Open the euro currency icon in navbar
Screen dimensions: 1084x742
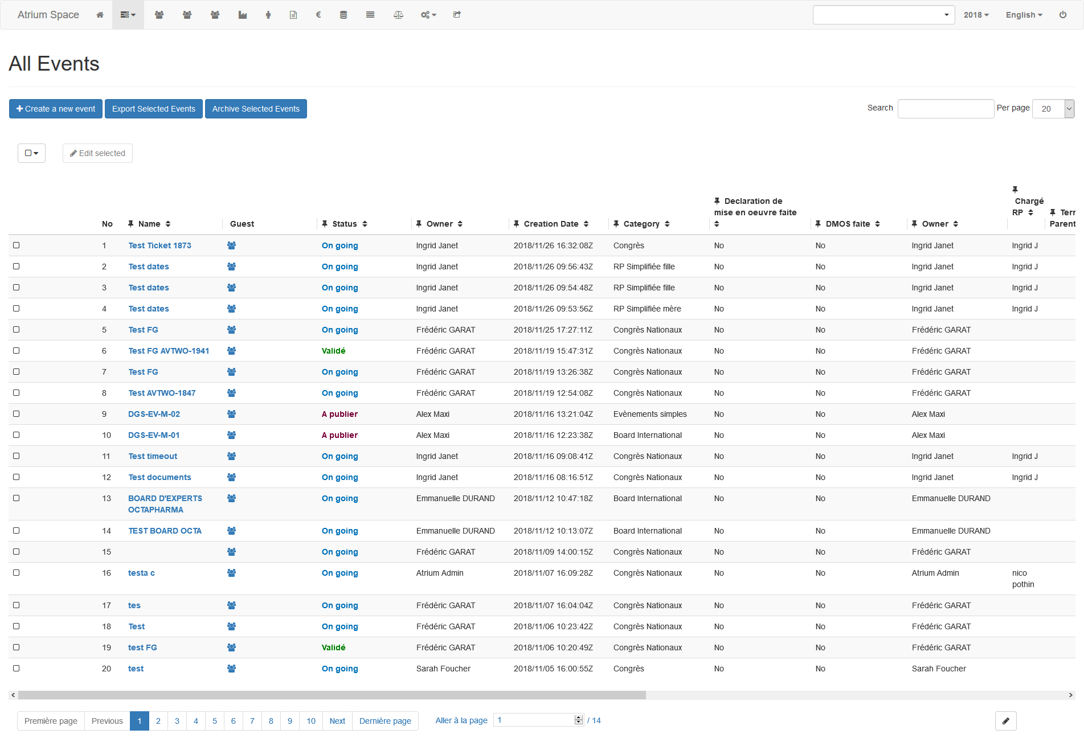coord(318,15)
